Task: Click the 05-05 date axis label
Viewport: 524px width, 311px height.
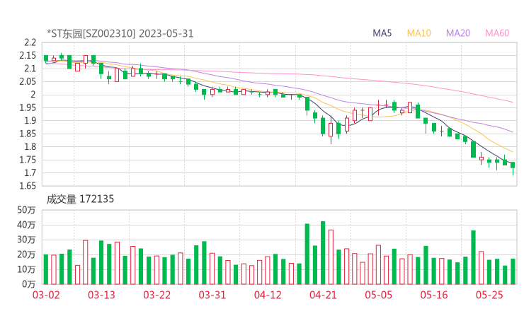Action: (378, 295)
